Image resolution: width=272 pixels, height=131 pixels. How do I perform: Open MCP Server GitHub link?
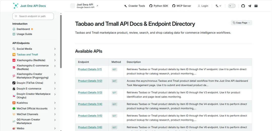click(x=182, y=6)
